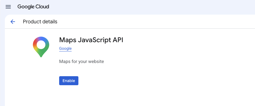255x106 pixels.
Task: Click the pointed tip of Maps pin
Action: [41, 56]
